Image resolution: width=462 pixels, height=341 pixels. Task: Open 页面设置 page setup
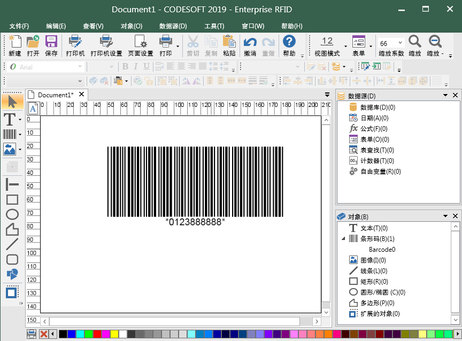tap(141, 45)
